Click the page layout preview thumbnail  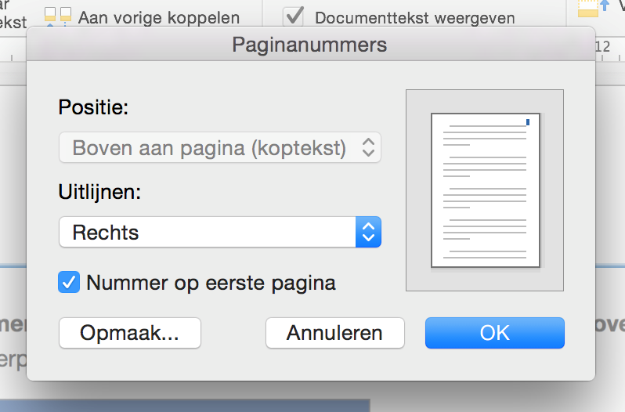(485, 190)
